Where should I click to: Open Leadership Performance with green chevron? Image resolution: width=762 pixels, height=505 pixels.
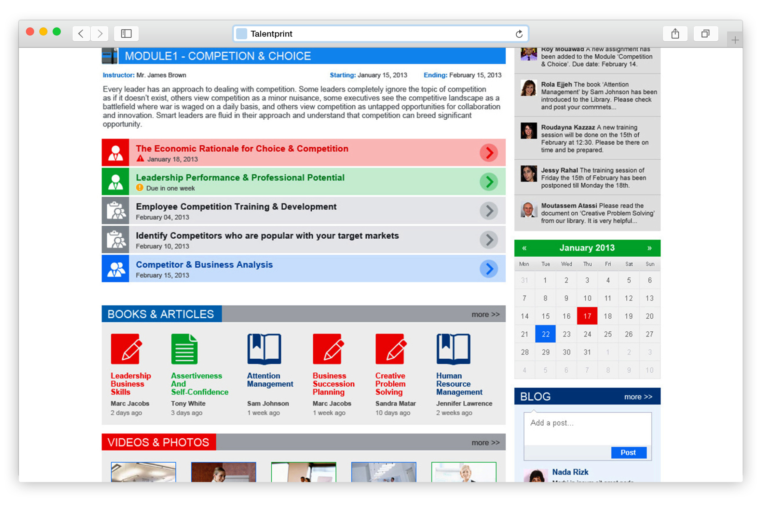point(489,182)
